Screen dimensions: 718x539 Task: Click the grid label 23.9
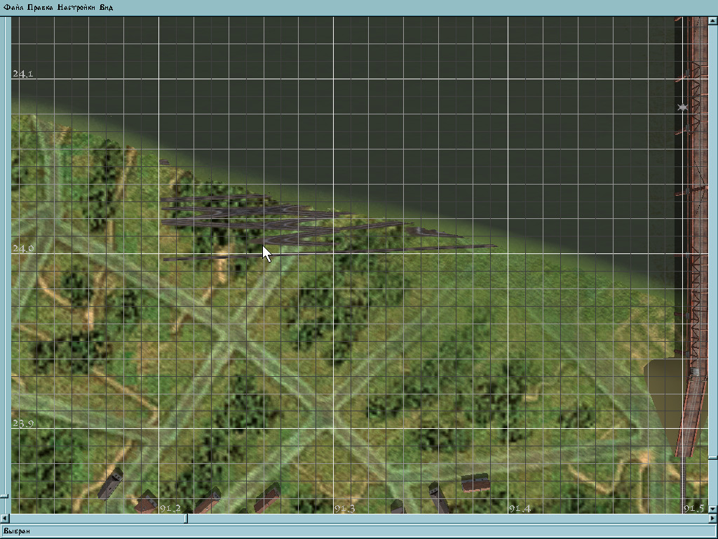[23, 423]
